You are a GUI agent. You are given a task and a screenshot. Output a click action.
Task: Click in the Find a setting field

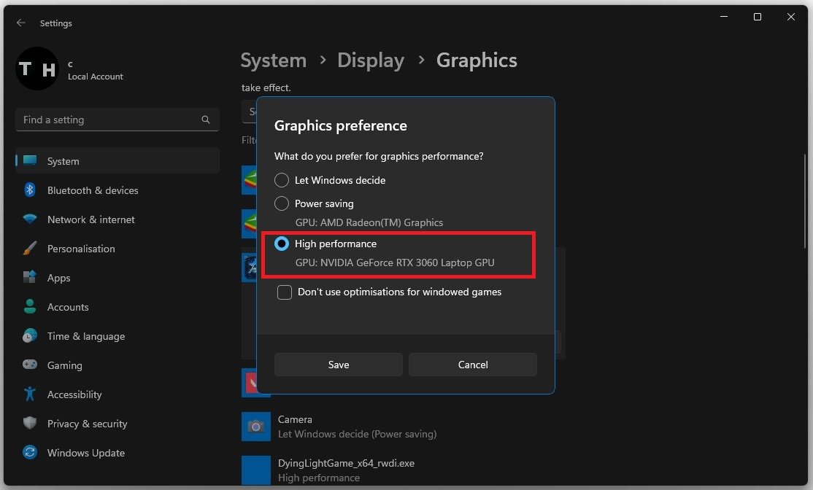[x=117, y=120]
